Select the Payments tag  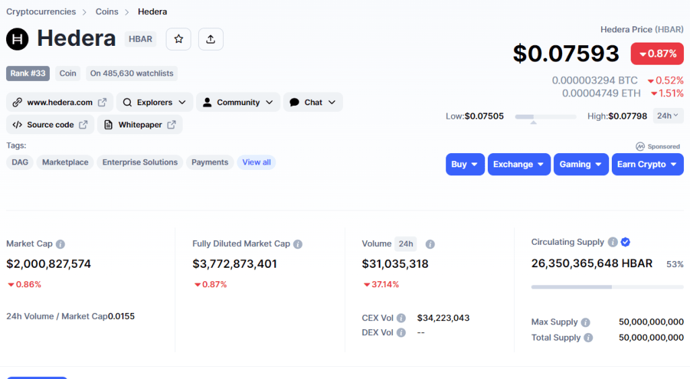(210, 162)
